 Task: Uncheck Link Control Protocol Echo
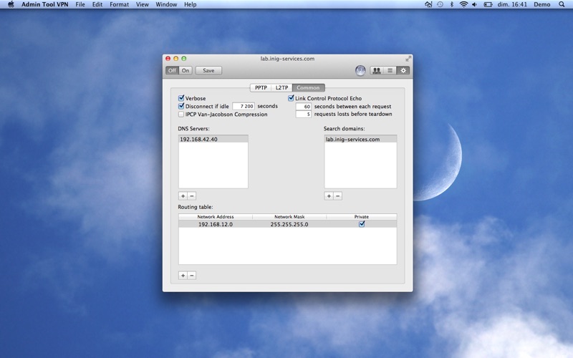click(291, 98)
